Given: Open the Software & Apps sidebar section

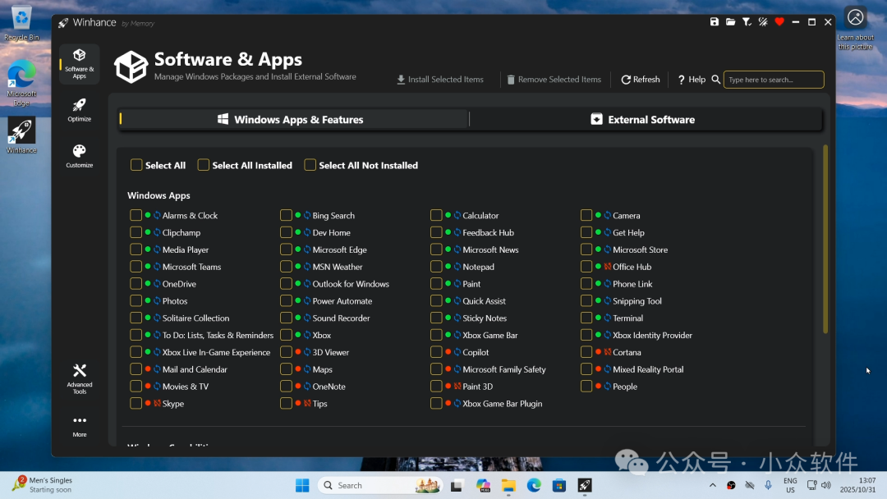Looking at the screenshot, I should click(x=79, y=64).
